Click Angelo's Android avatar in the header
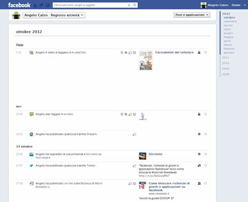248x202 pixels. coord(17,15)
